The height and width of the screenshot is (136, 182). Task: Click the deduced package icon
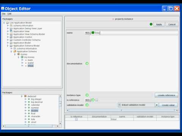tap(25, 96)
